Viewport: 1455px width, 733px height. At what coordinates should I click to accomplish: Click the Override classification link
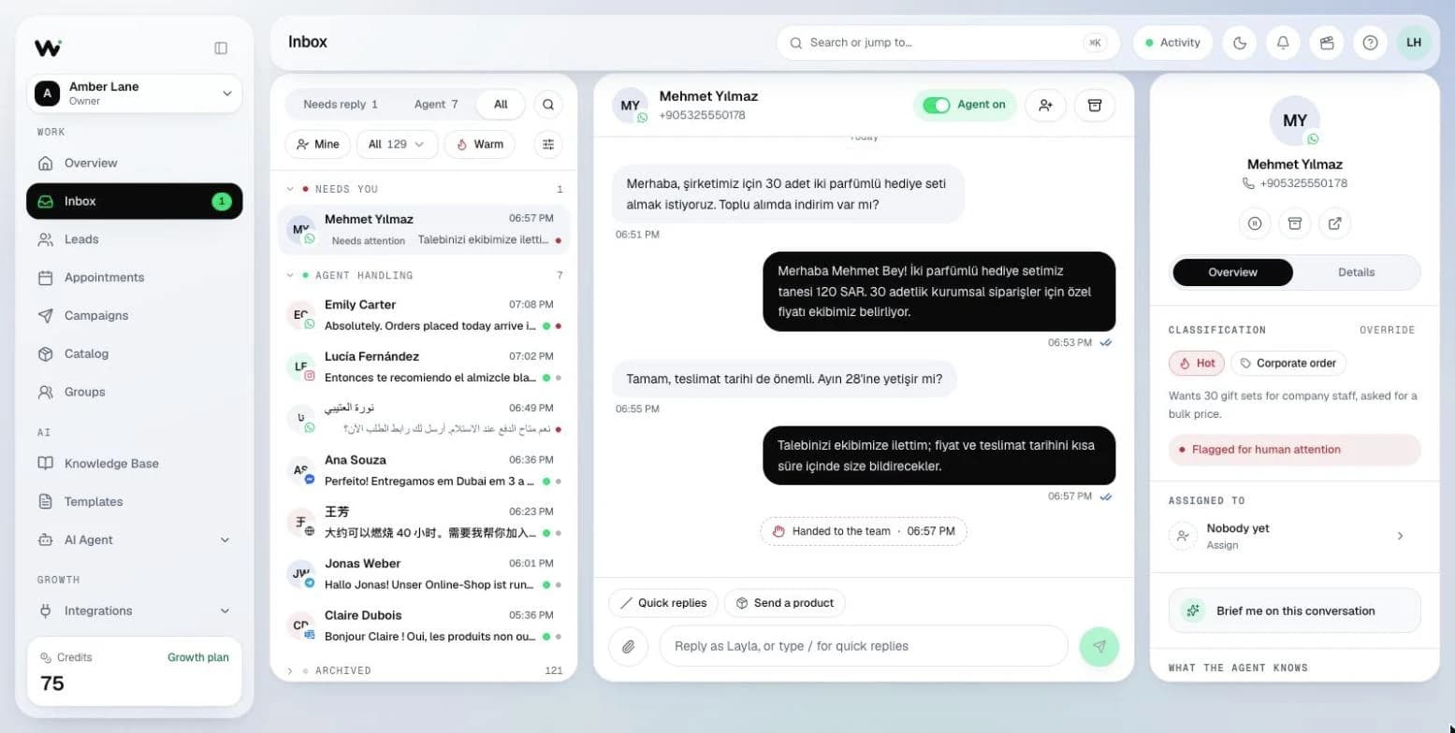[1387, 330]
